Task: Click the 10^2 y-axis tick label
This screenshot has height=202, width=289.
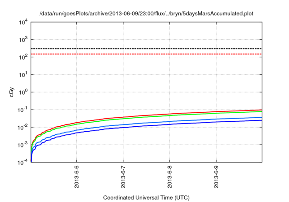Action: [x=23, y=57]
